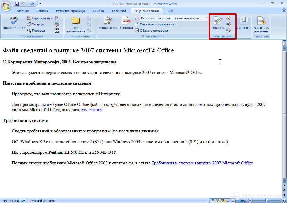
Task: Expand the Принять dropdown arrow
Action: (x=218, y=31)
